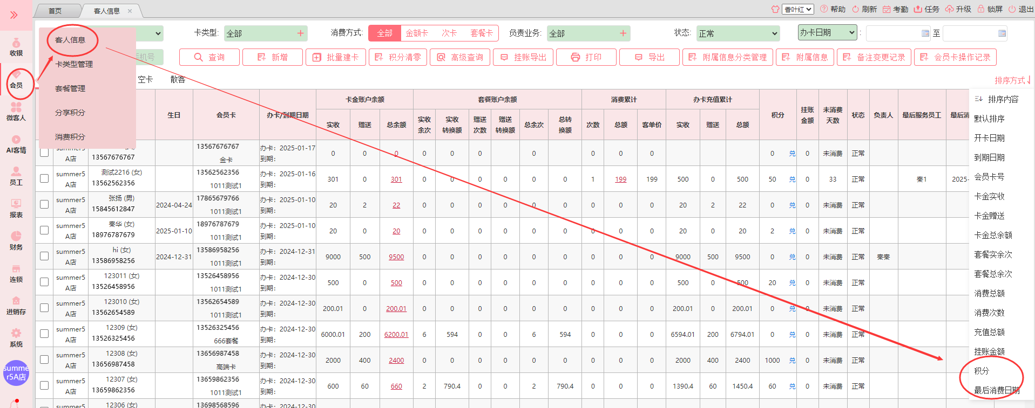Expand the 排序方式 sort menu
The height and width of the screenshot is (408, 1035).
pyautogui.click(x=1012, y=80)
